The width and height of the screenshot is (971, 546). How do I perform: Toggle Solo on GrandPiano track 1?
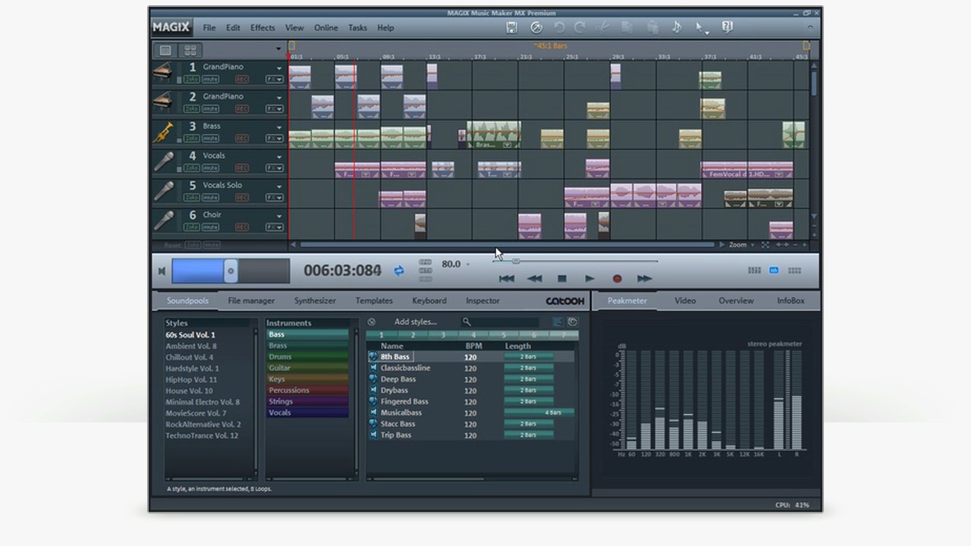tap(191, 79)
